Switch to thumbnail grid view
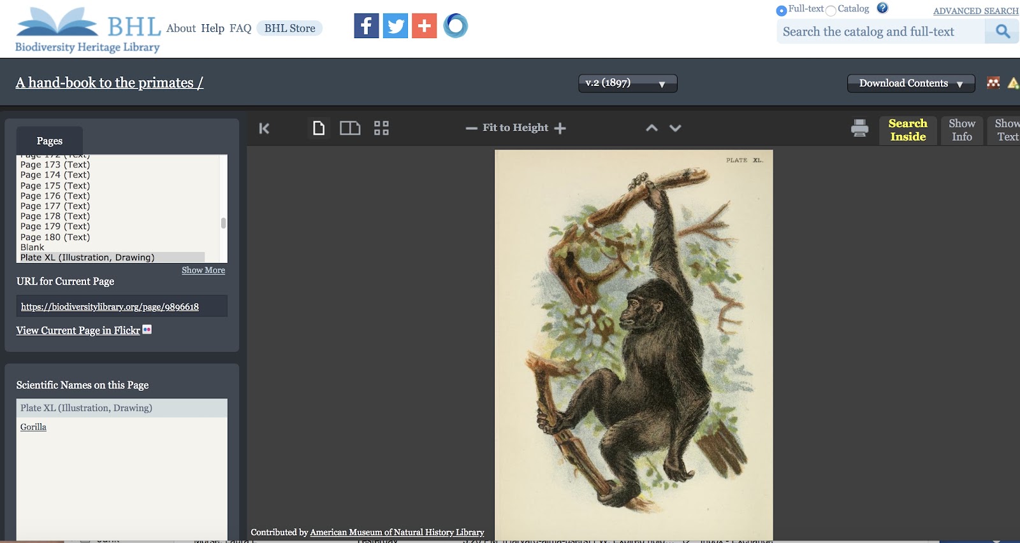 381,128
